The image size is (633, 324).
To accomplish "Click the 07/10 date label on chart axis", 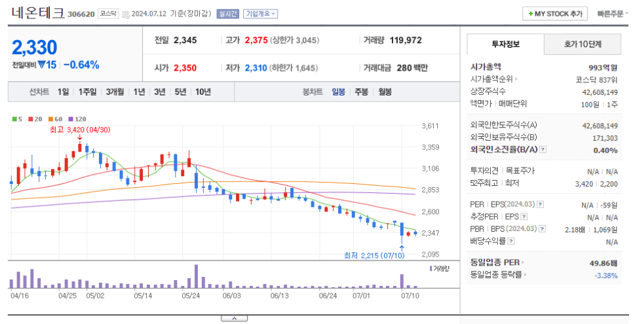I will [410, 296].
